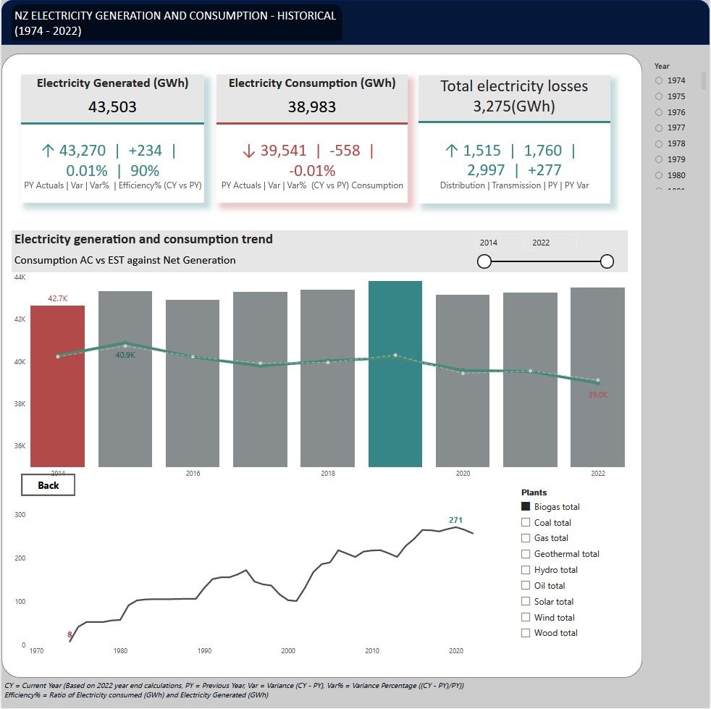This screenshot has width=711, height=709.
Task: Select the 1978 year radio button
Action: click(x=659, y=144)
